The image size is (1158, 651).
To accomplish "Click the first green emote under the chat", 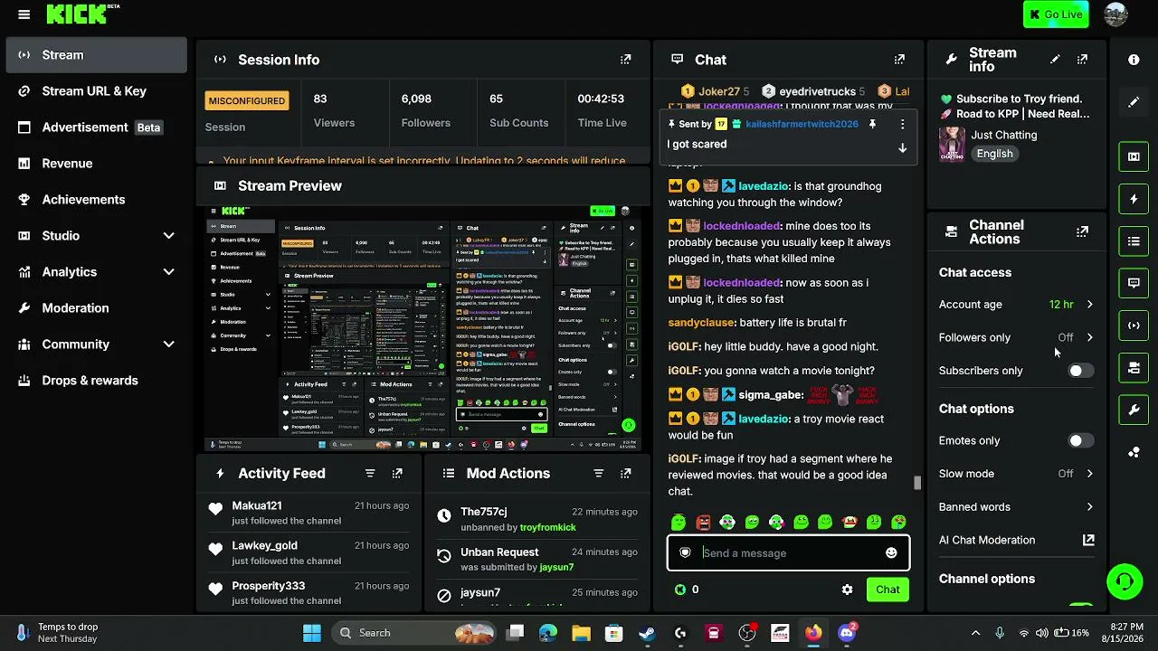I will (679, 522).
